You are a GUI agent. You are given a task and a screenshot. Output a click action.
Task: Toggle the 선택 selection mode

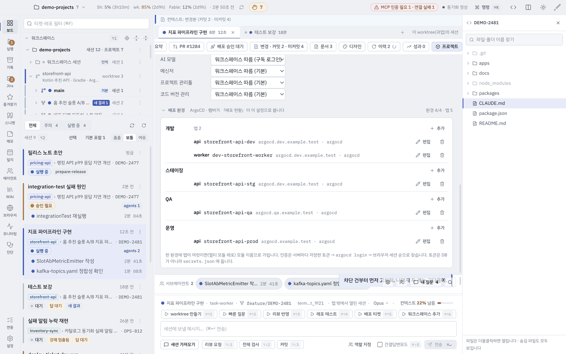[73, 138]
